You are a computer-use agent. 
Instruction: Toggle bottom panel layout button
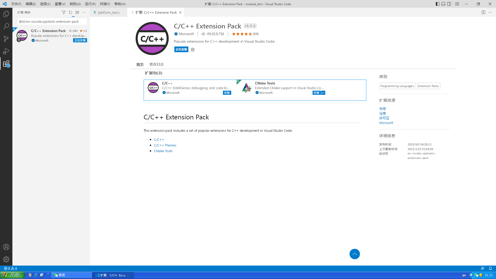click(443, 4)
